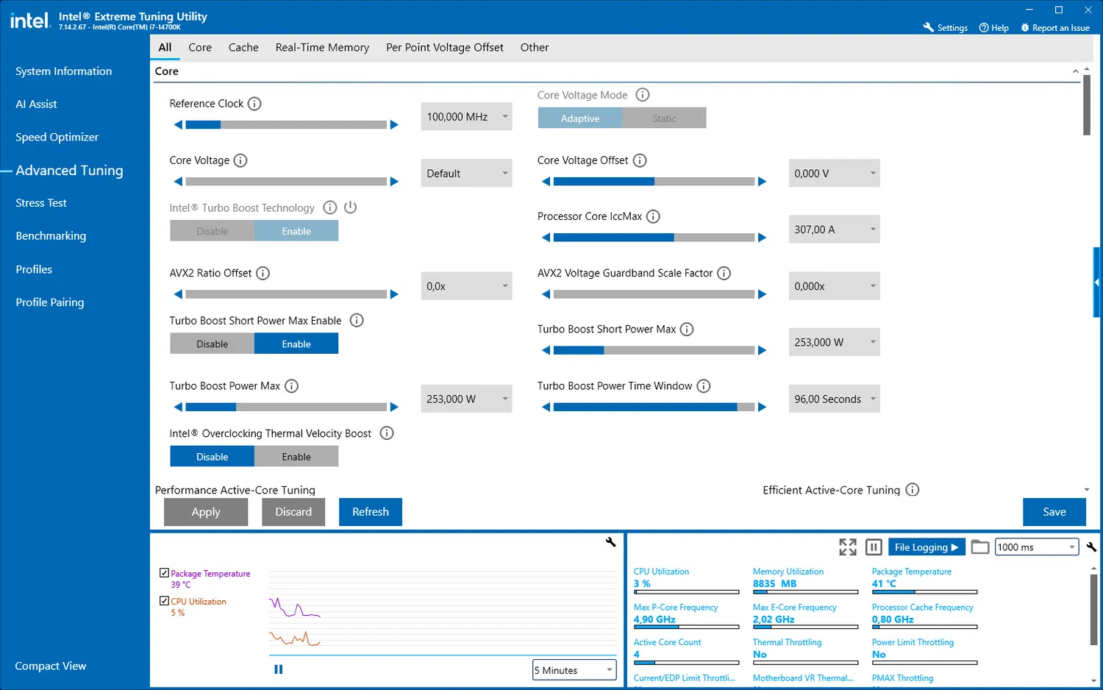Start File Logging

926,547
